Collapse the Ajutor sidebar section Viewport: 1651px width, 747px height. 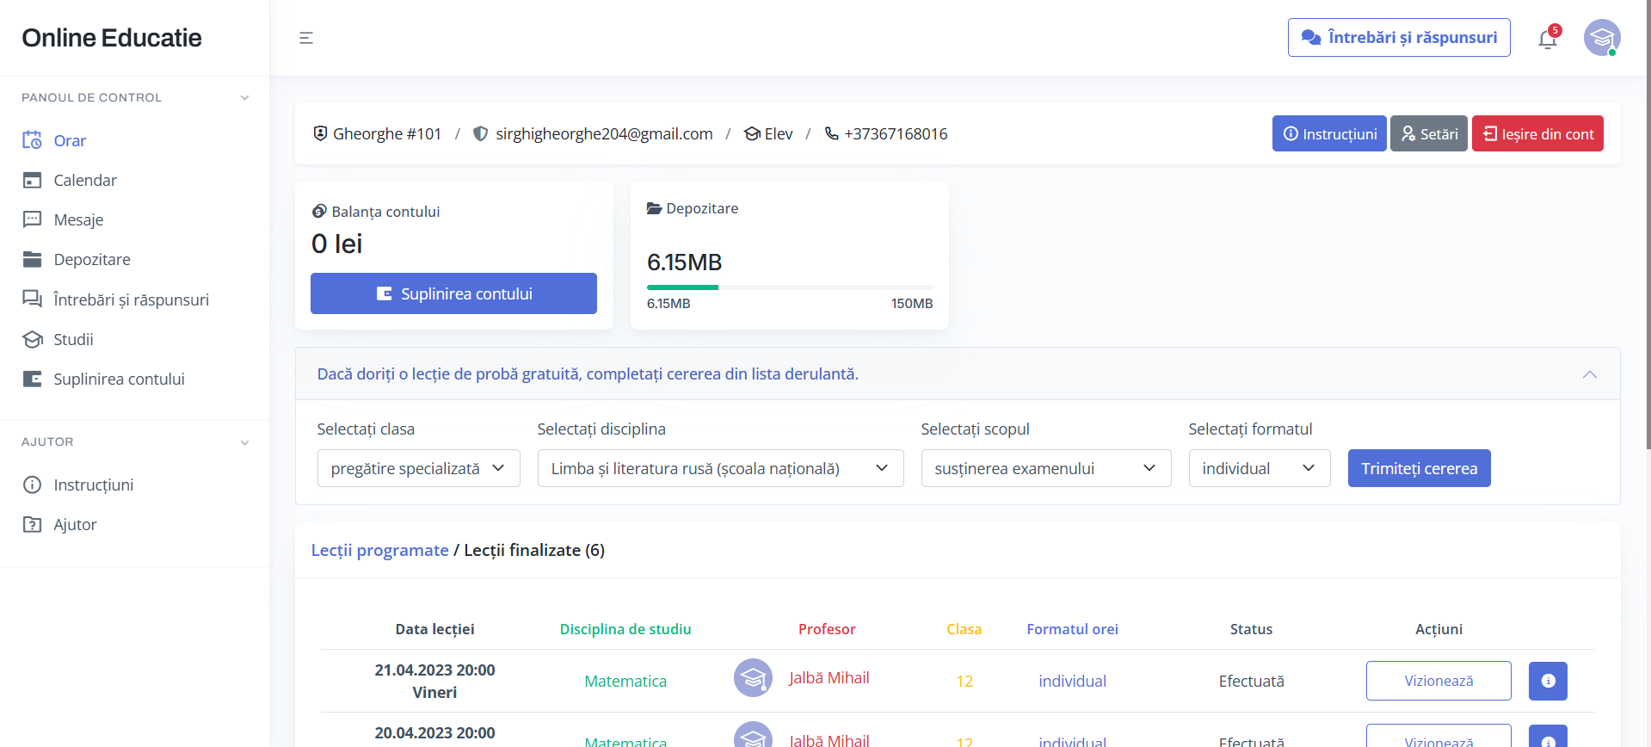click(x=244, y=442)
